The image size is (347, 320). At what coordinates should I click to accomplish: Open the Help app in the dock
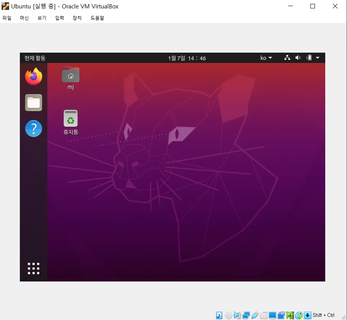tap(34, 129)
